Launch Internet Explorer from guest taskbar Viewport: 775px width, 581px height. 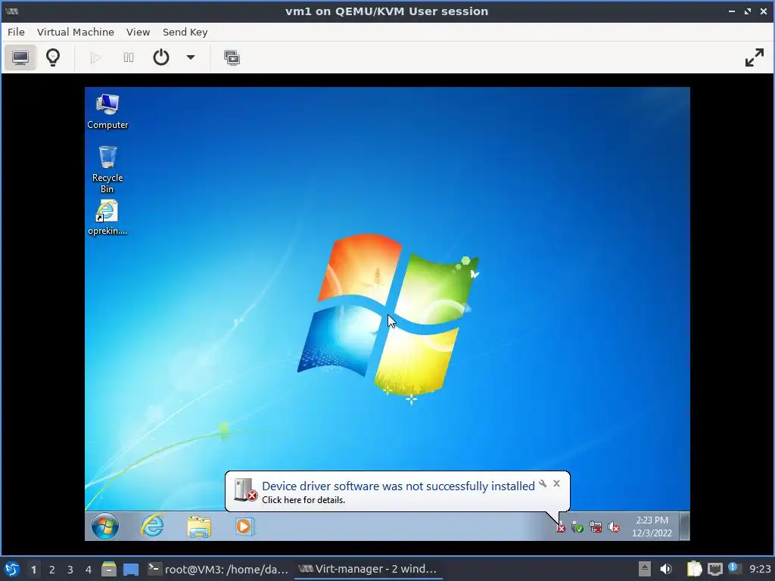pos(152,526)
